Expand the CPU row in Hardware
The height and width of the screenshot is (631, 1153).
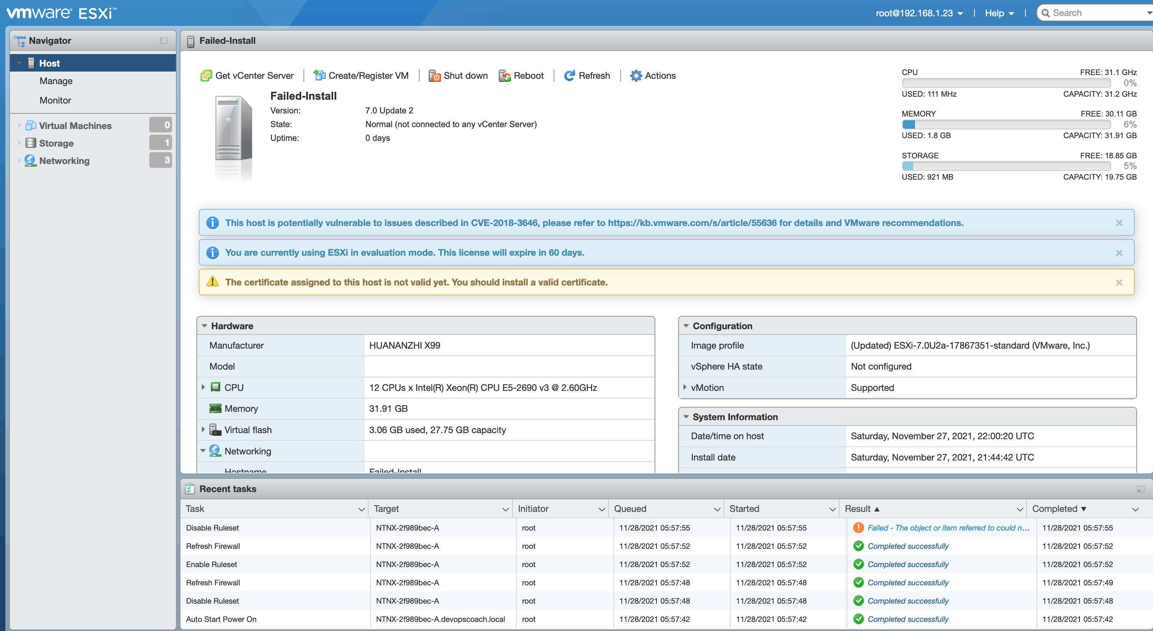pyautogui.click(x=203, y=387)
